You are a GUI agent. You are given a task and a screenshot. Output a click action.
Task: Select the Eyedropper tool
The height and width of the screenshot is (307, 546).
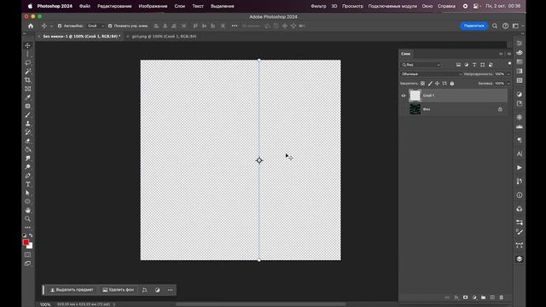point(27,97)
